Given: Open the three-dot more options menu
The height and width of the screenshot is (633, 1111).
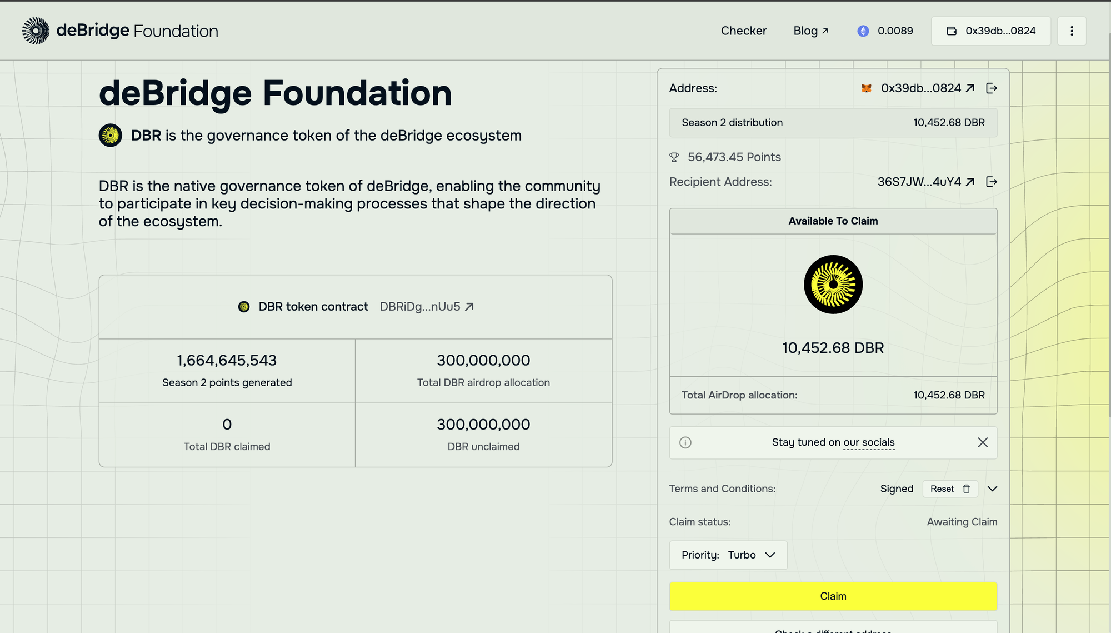Looking at the screenshot, I should pyautogui.click(x=1072, y=31).
